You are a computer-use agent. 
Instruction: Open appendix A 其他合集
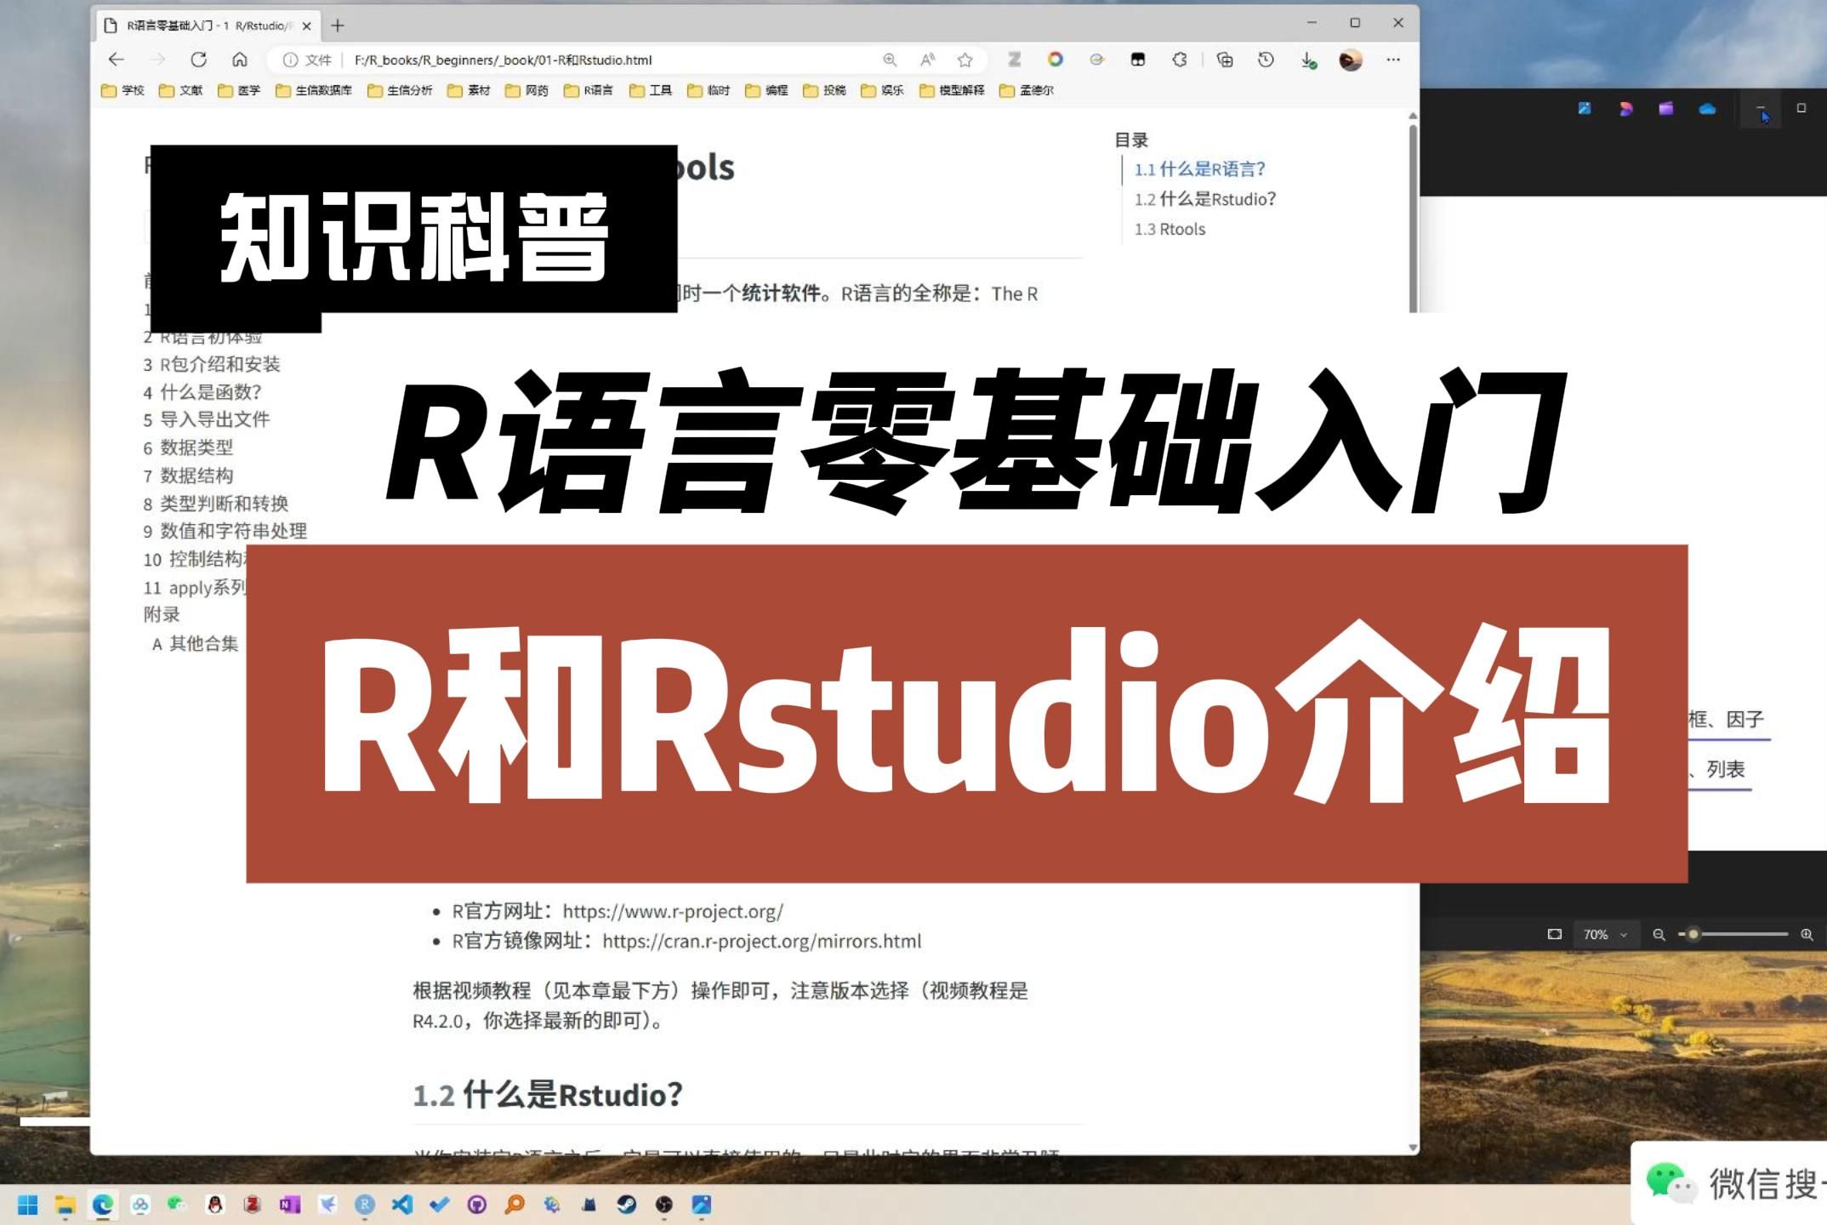(x=195, y=644)
